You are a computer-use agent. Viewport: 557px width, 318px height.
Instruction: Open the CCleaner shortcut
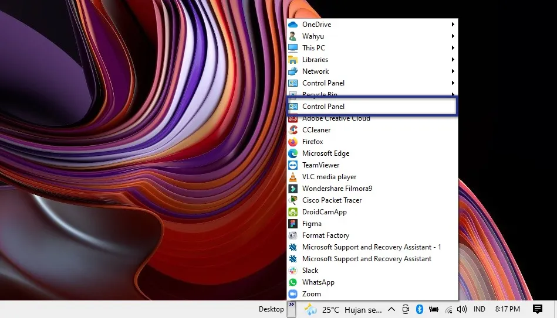pos(316,130)
